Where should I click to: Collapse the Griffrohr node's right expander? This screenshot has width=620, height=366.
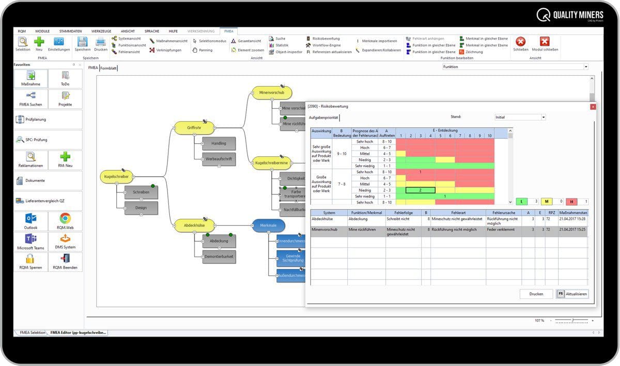215,128
